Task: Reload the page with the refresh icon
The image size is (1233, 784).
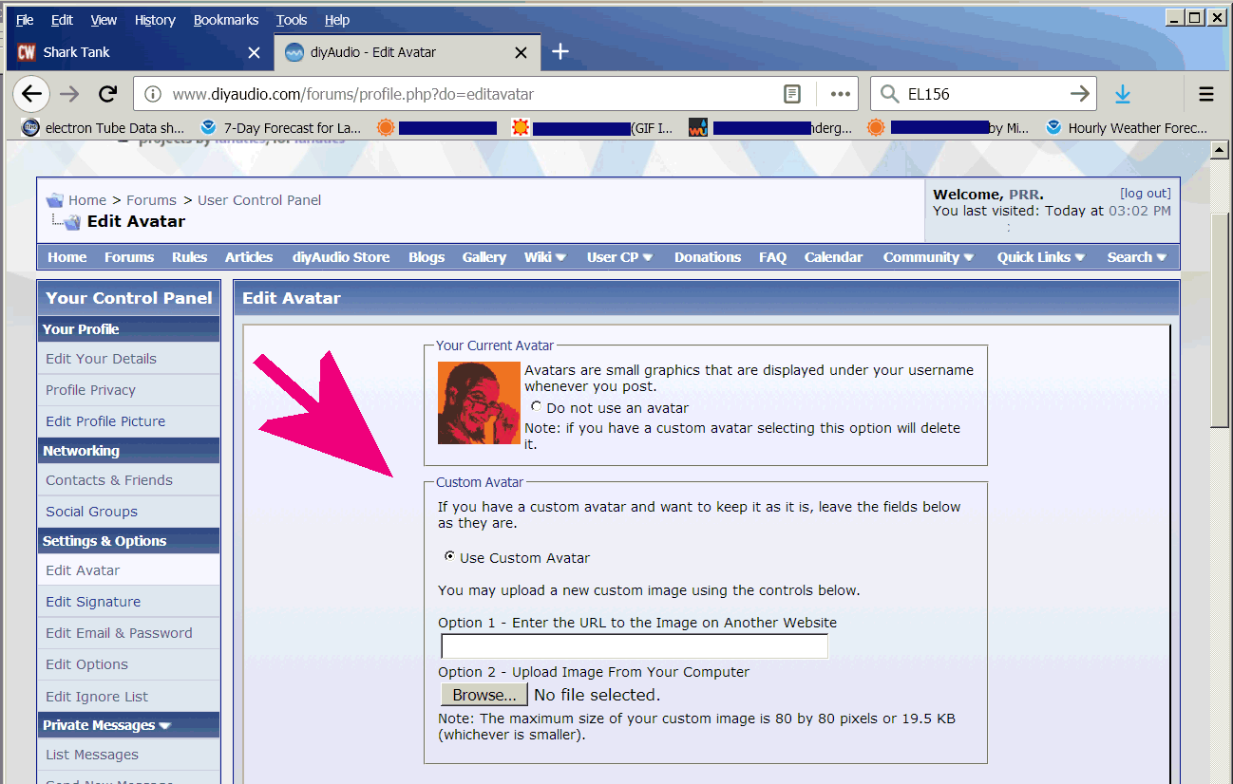Action: pos(107,94)
